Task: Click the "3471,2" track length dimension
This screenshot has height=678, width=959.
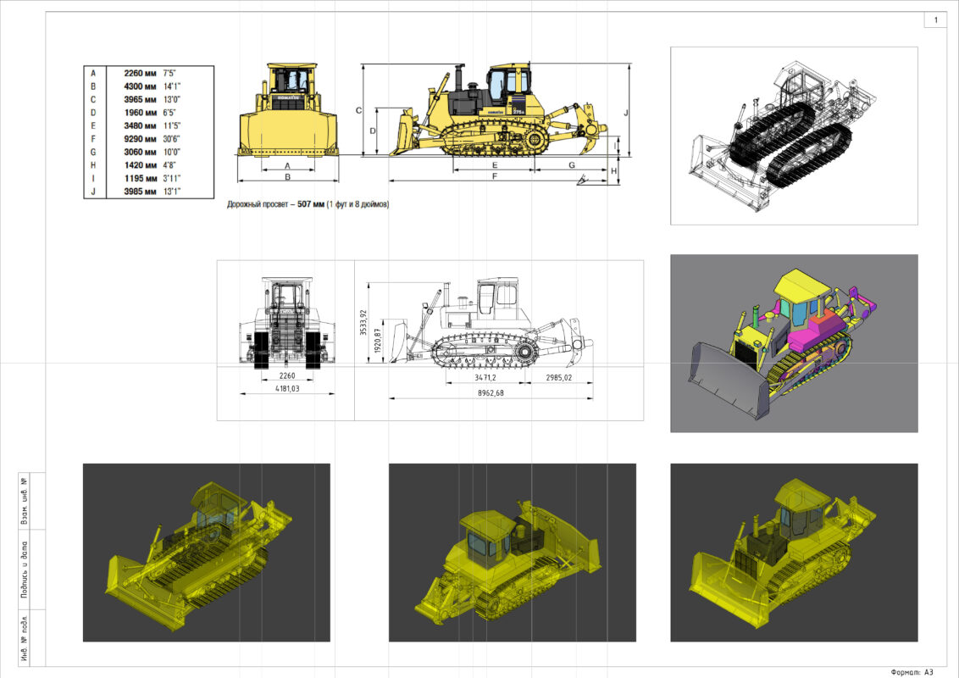Action: coord(485,377)
